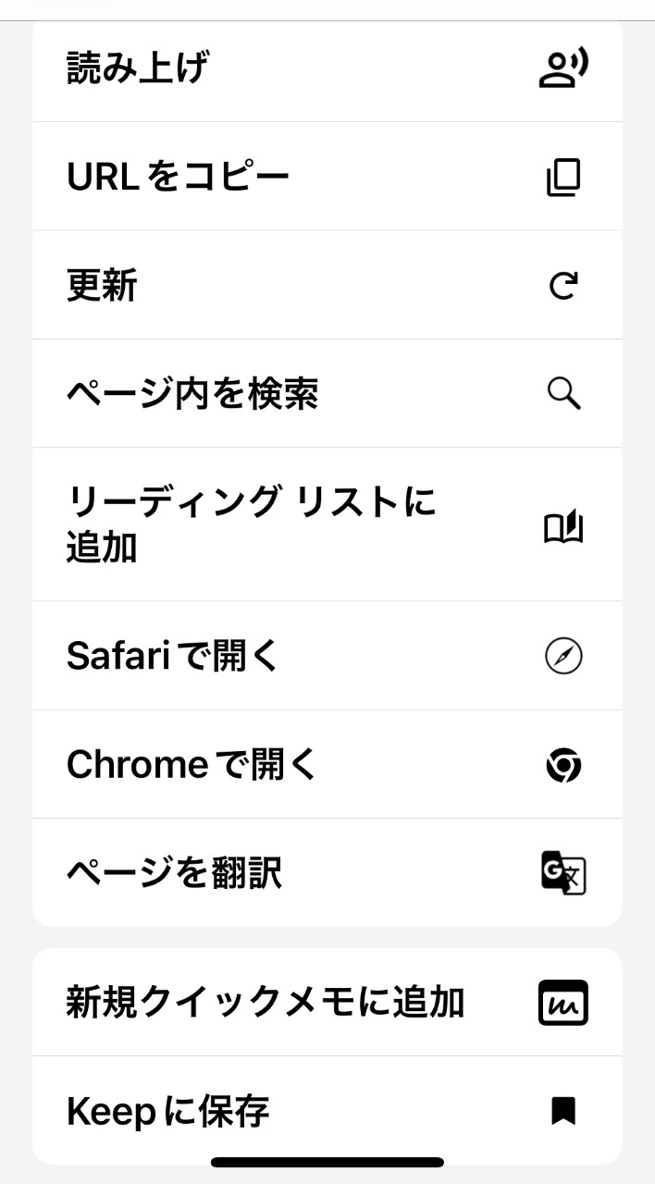The image size is (655, 1184).
Task: Tap the Google Translate icon
Action: [563, 873]
